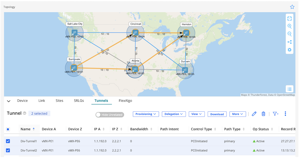Delete selected tunnels with trash icon
300x158 pixels.
pyautogui.click(x=263, y=114)
